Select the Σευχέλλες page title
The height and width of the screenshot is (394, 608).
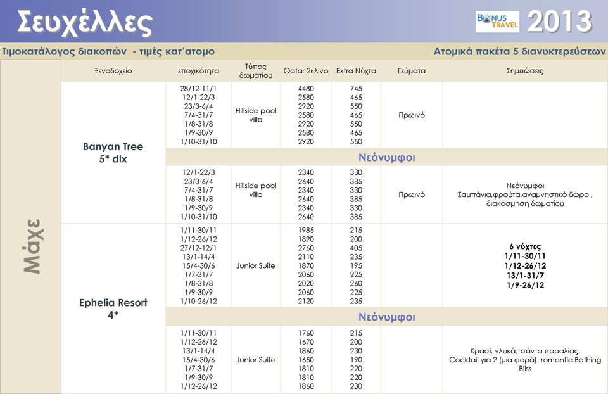point(85,23)
